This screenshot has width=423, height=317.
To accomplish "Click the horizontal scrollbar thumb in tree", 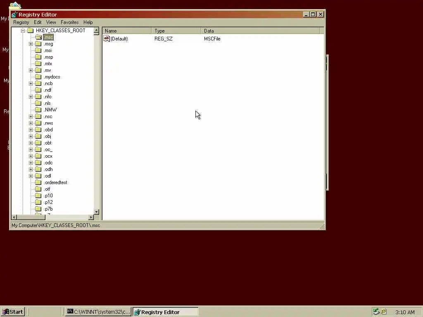I will click(31, 217).
